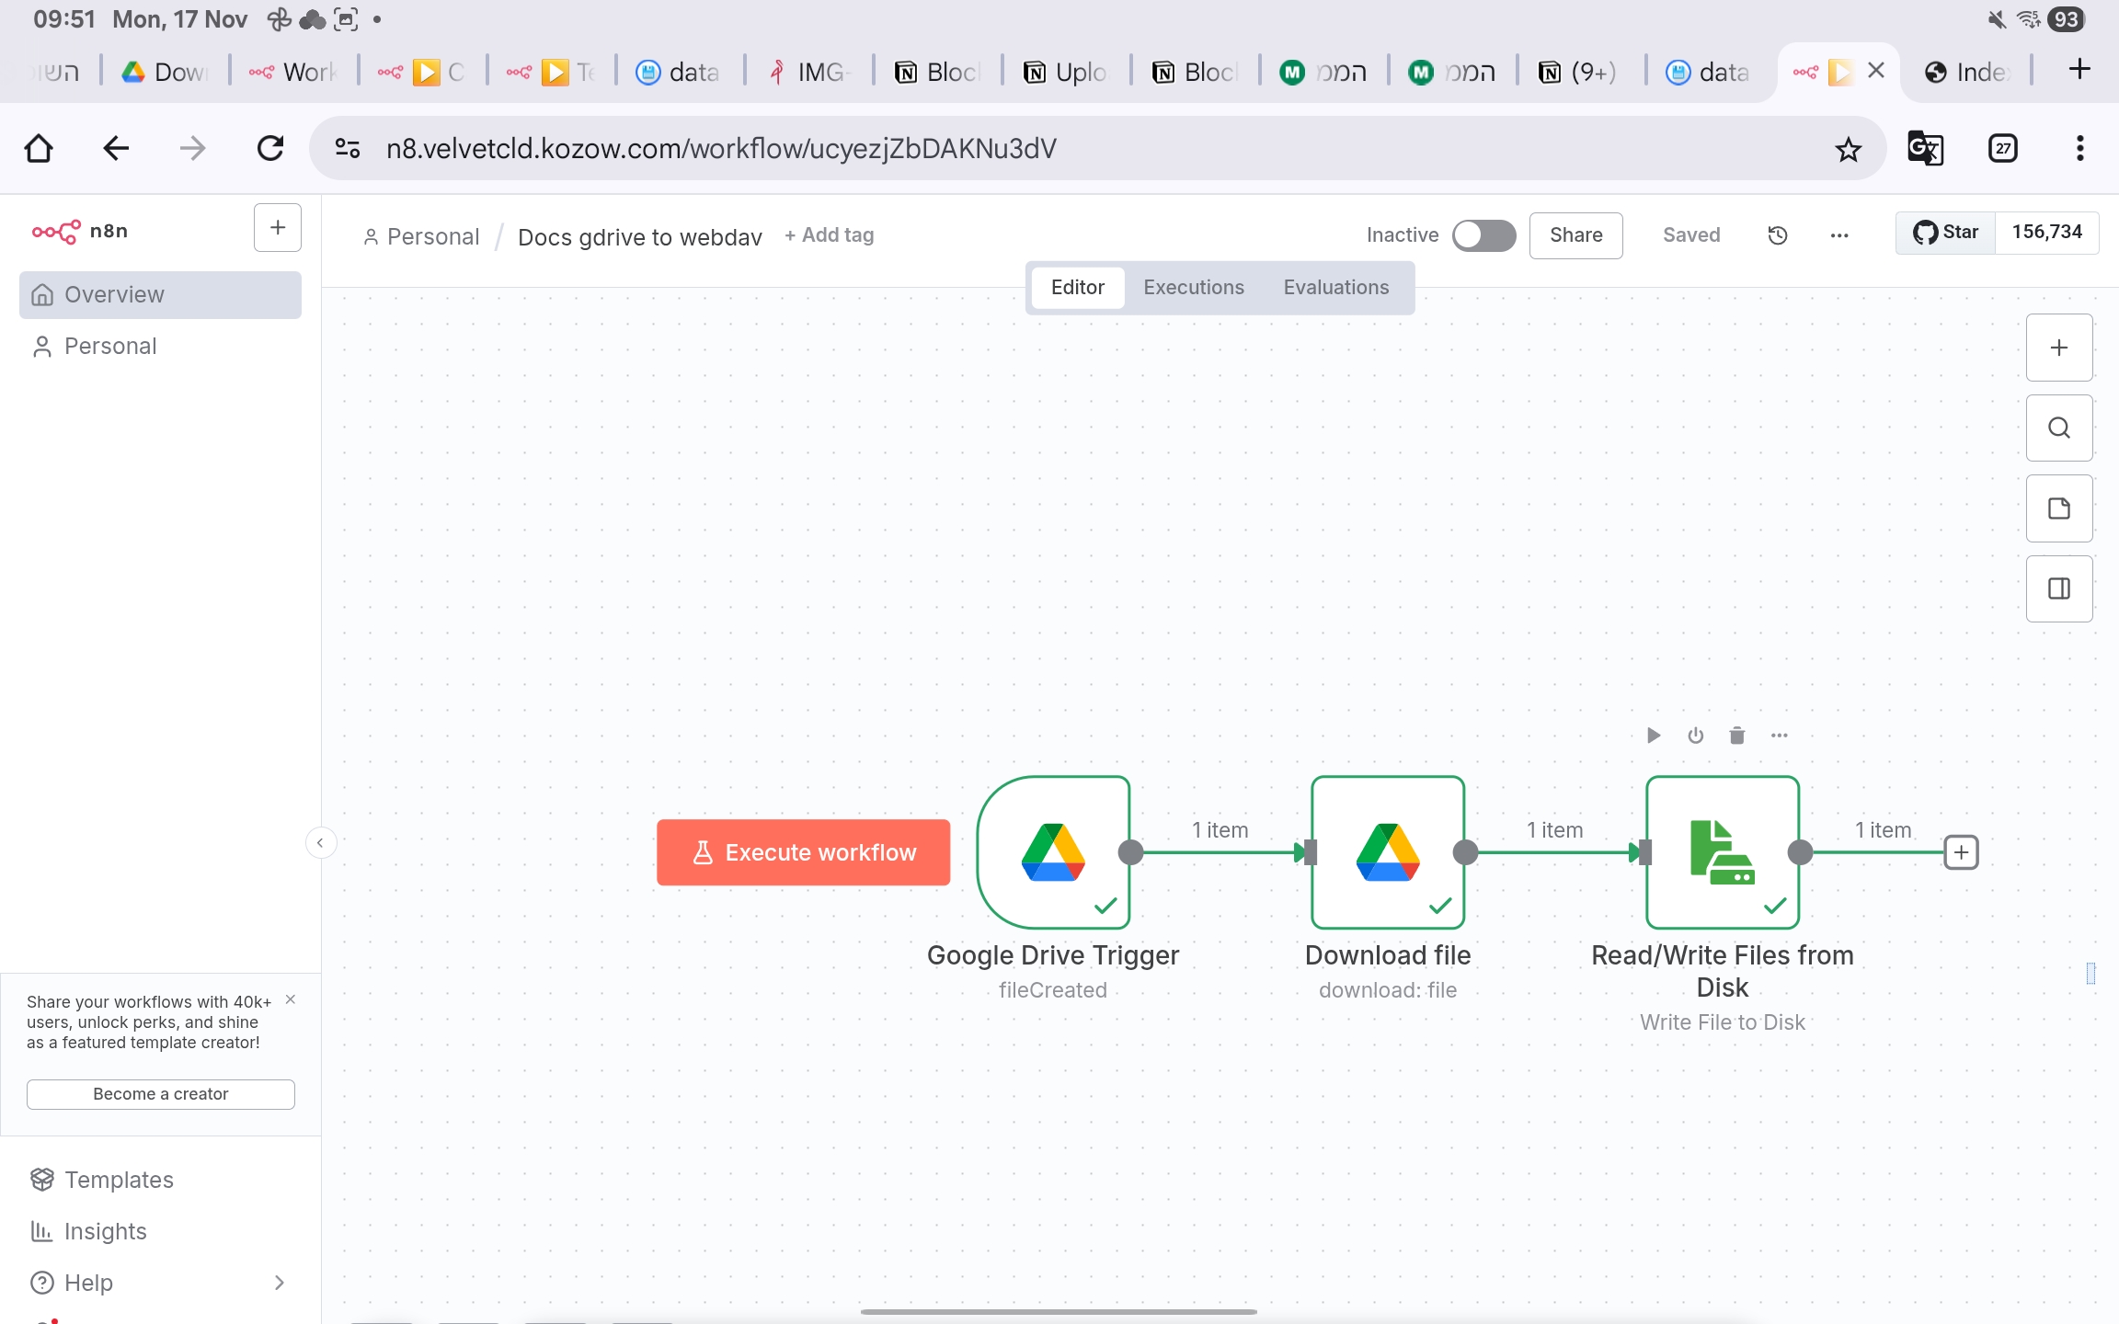
Task: Click the Google Drive Trigger node icon
Action: pyautogui.click(x=1053, y=851)
